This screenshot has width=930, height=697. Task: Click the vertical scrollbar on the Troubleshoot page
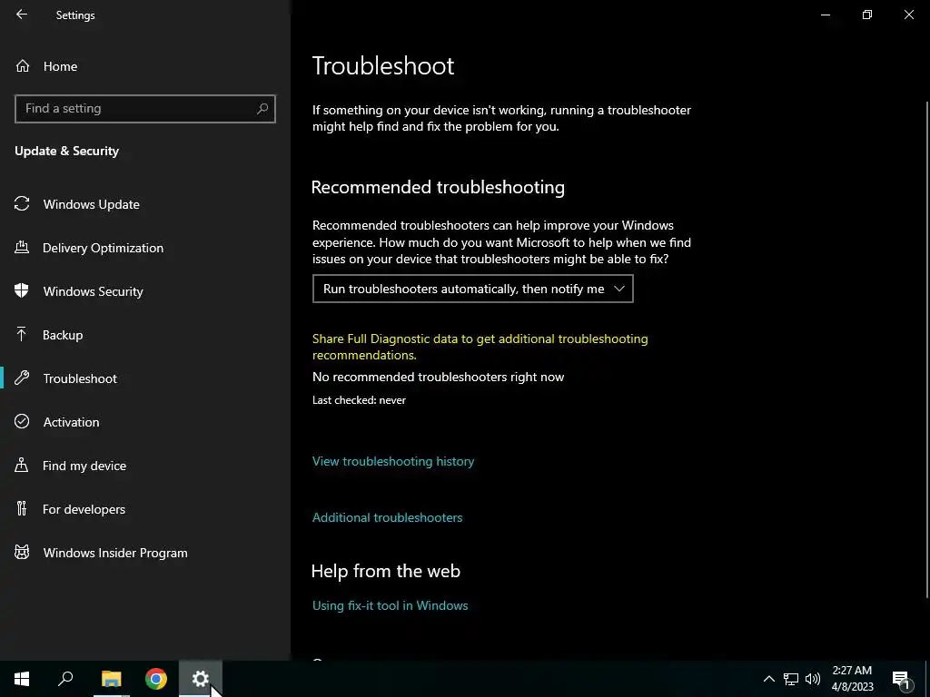point(927,349)
